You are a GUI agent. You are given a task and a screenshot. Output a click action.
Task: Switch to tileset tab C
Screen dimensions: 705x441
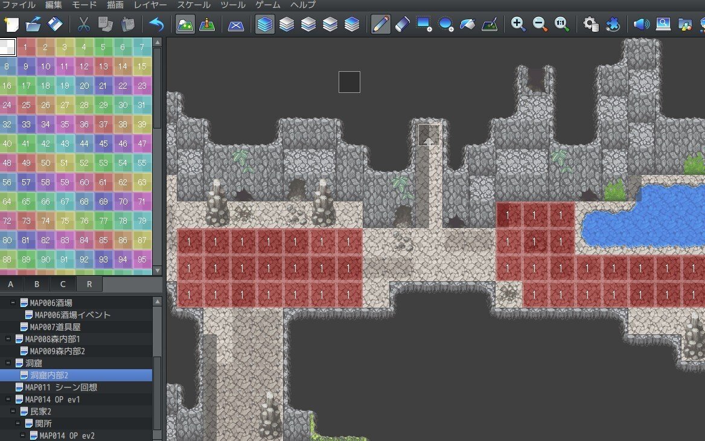pyautogui.click(x=63, y=284)
